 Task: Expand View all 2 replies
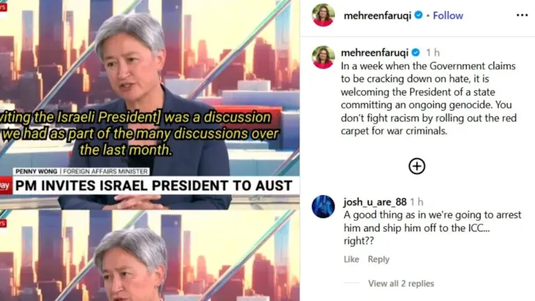[401, 284]
